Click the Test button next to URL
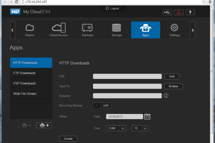The width and height of the screenshot is (215, 143). (x=172, y=76)
